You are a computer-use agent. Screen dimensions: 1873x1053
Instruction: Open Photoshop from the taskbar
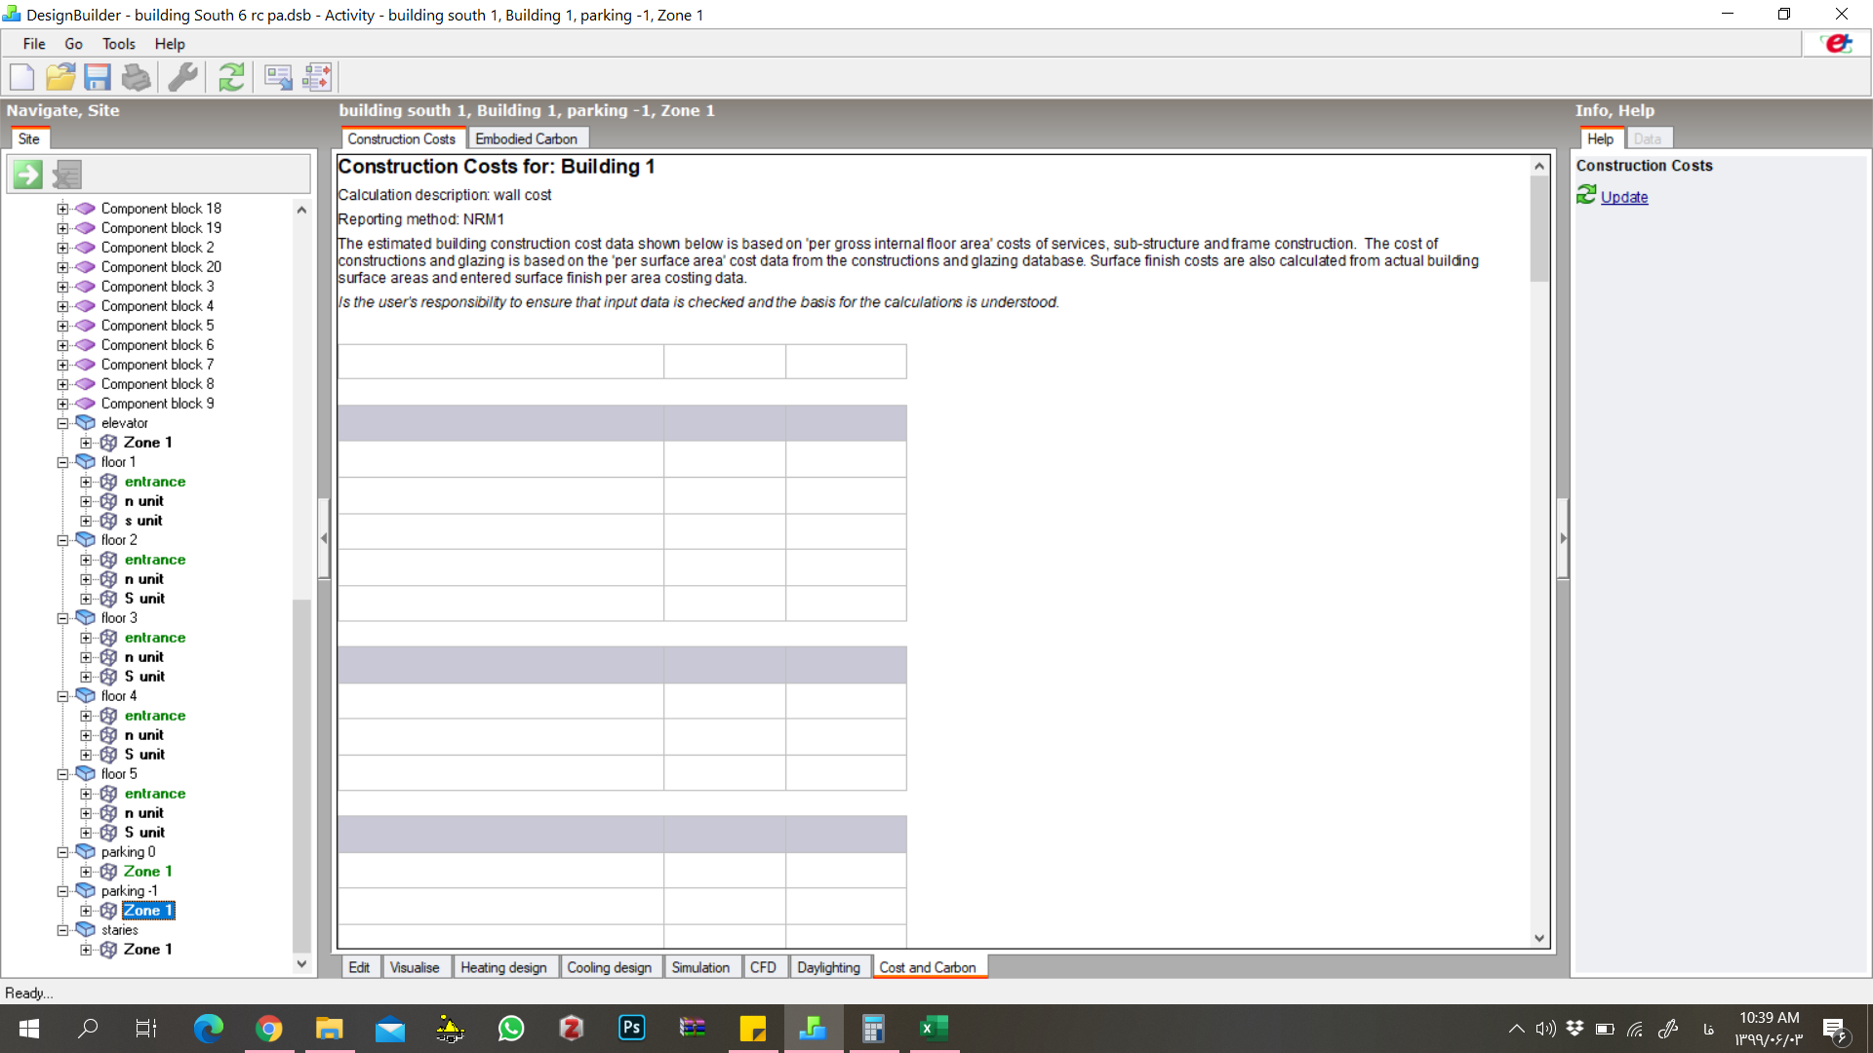pos(632,1028)
